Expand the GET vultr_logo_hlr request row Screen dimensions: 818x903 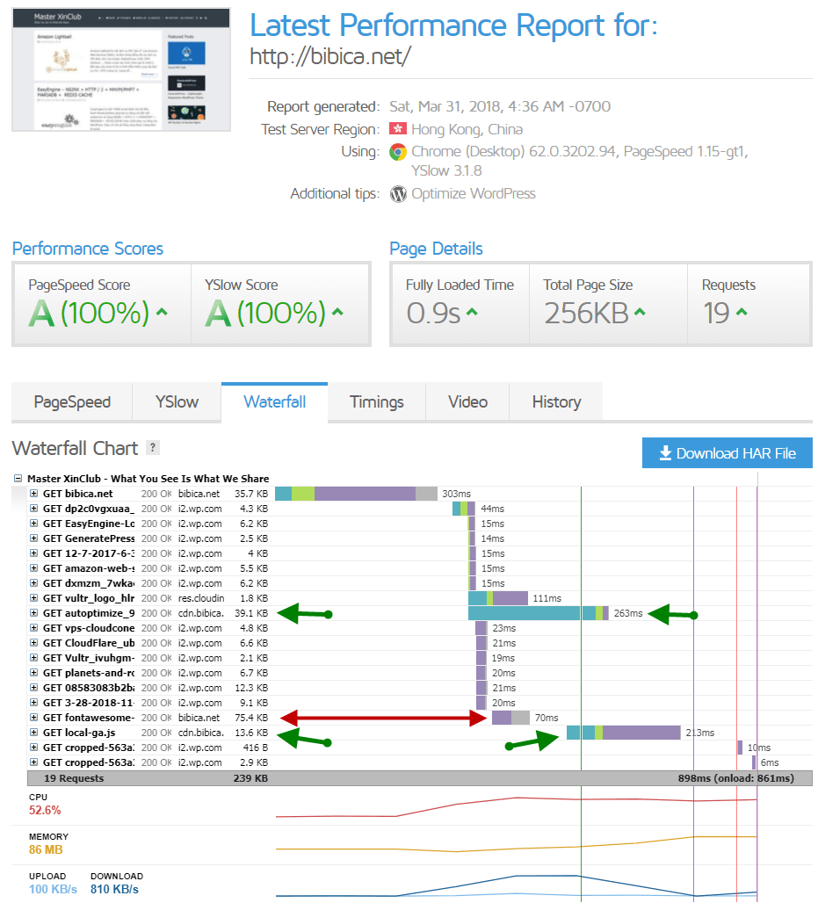34,598
